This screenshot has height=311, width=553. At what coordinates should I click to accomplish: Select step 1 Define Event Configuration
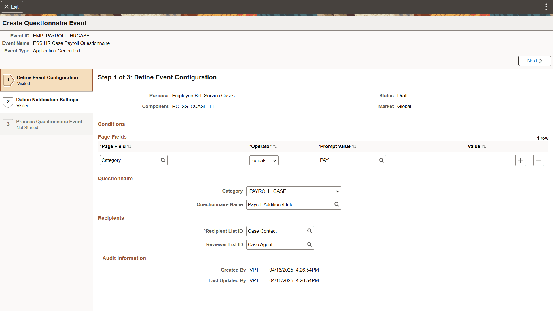[x=46, y=80]
